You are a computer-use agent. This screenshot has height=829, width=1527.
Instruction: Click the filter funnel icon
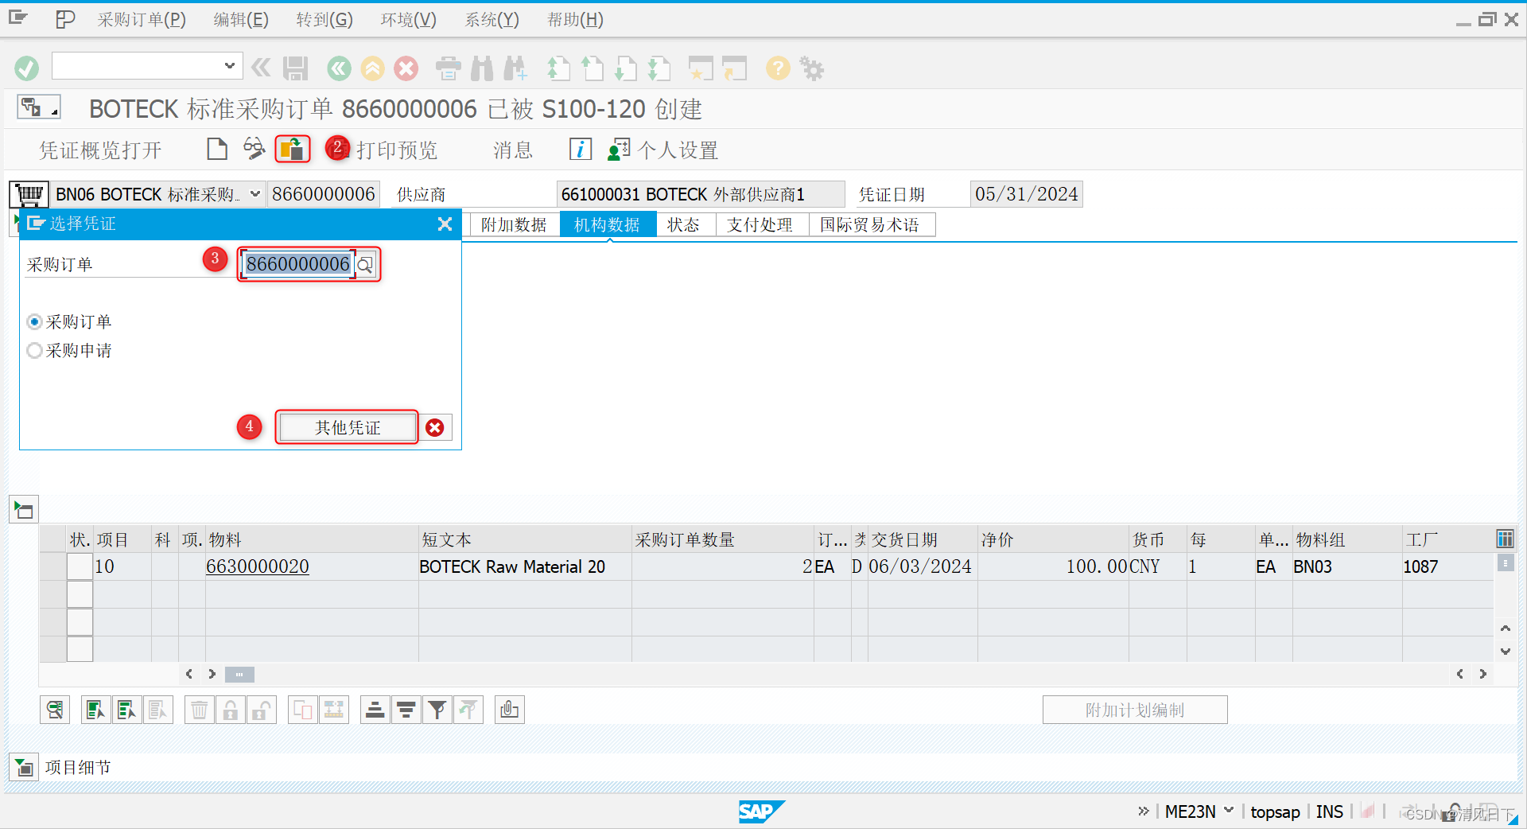click(x=437, y=710)
